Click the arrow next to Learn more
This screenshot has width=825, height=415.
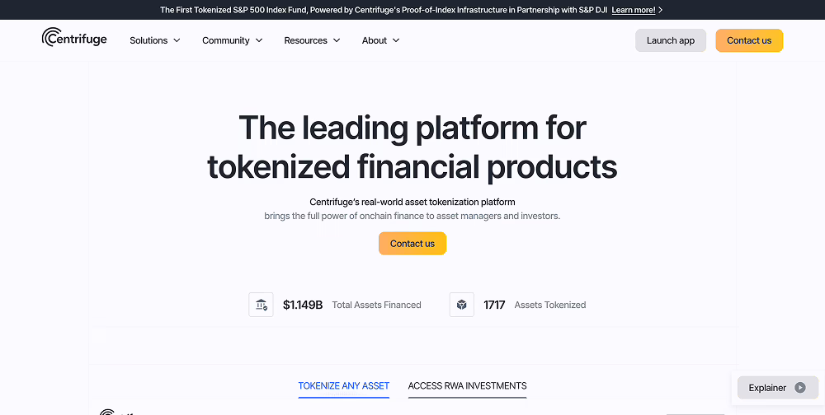[x=661, y=10]
